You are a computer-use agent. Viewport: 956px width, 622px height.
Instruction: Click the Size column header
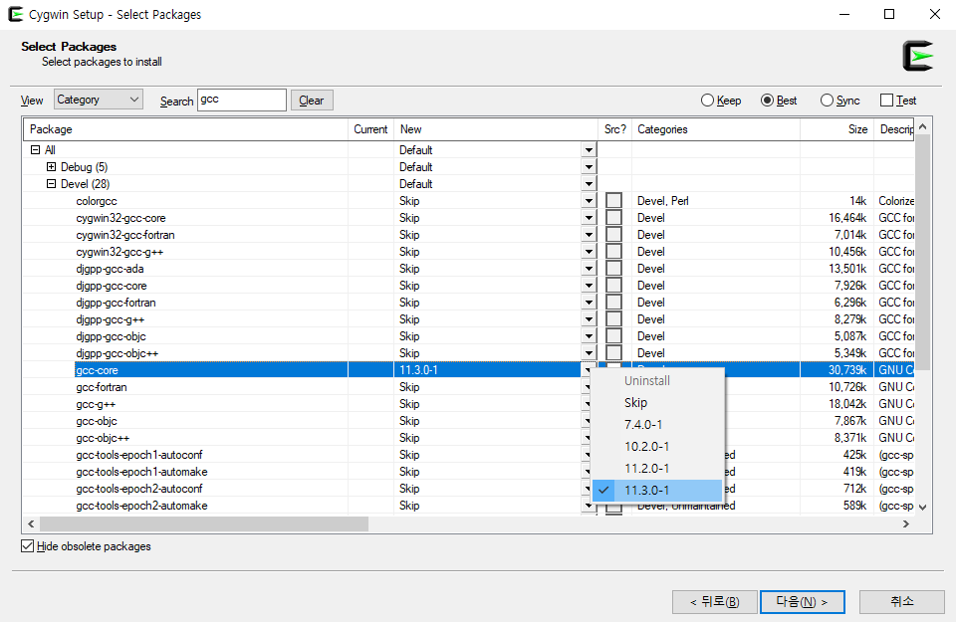pos(837,129)
